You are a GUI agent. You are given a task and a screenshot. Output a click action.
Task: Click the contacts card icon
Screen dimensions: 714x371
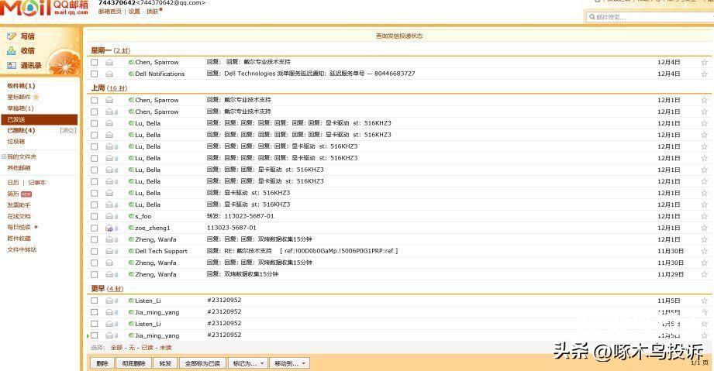click(12, 66)
